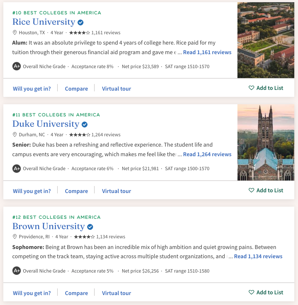This screenshot has width=298, height=305.
Task: Click the location pin icon beside Durham, NC
Action: [15, 134]
